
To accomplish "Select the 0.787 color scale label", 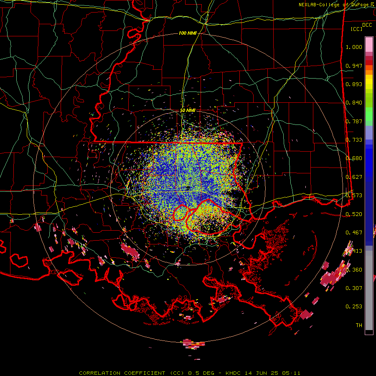I will [354, 121].
